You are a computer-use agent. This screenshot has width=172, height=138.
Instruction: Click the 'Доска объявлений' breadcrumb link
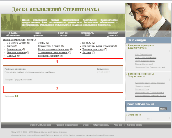14,39
